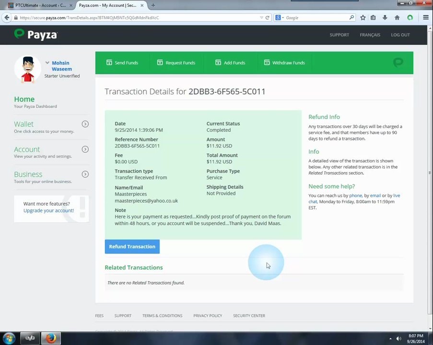433x345 pixels.
Task: Reload page with refresh icon
Action: (267, 18)
